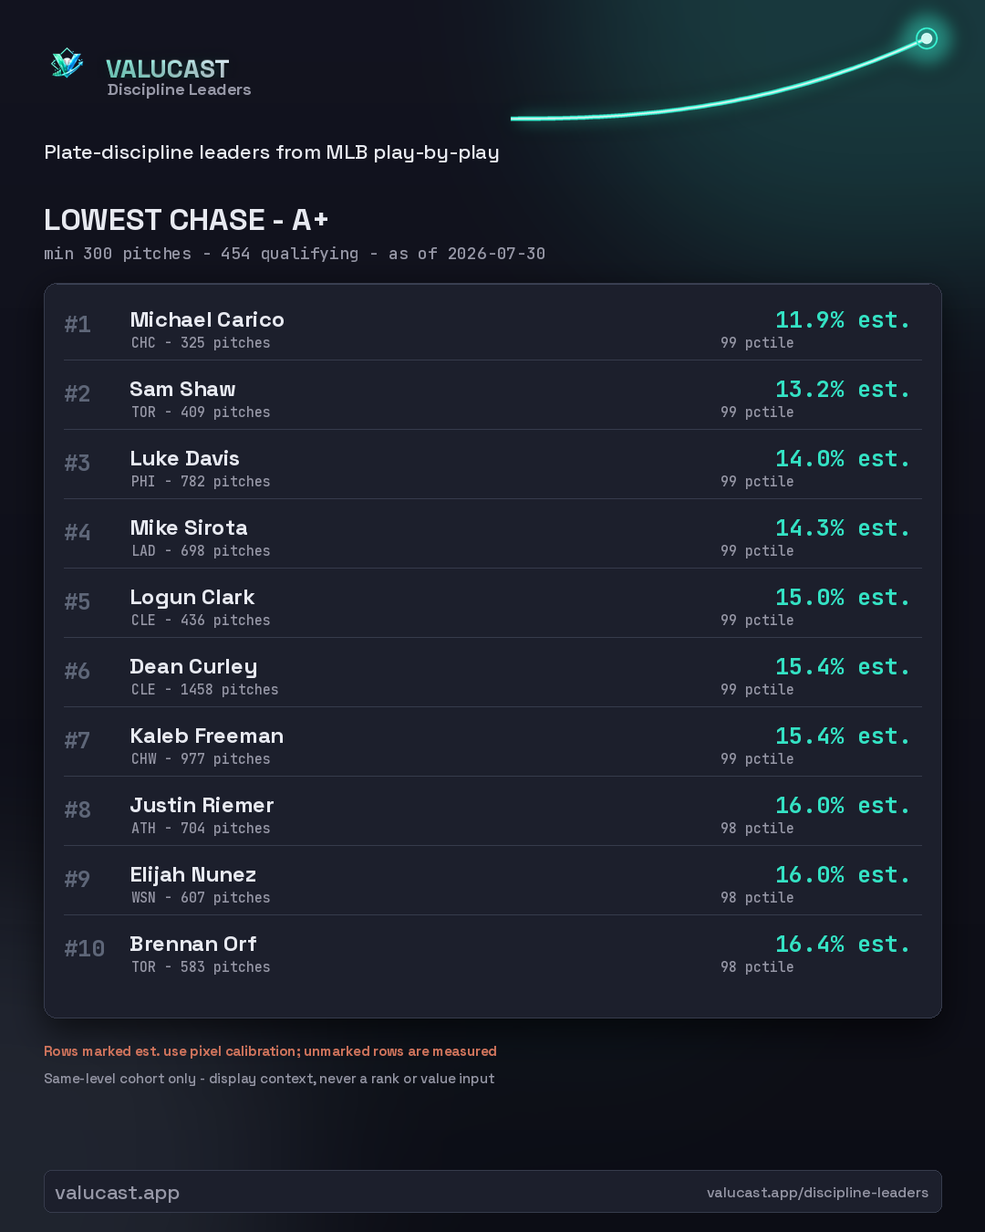Click Luke Davis 14.0% est. value
The height and width of the screenshot is (1232, 985).
[x=843, y=458]
